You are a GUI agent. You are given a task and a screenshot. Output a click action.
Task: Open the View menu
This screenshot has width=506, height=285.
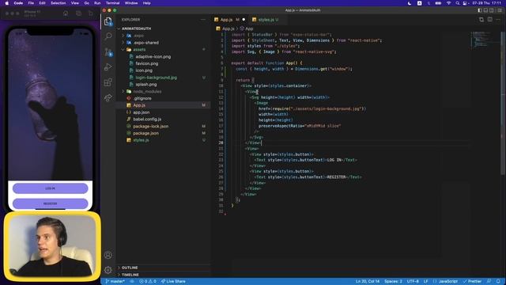coord(75,3)
